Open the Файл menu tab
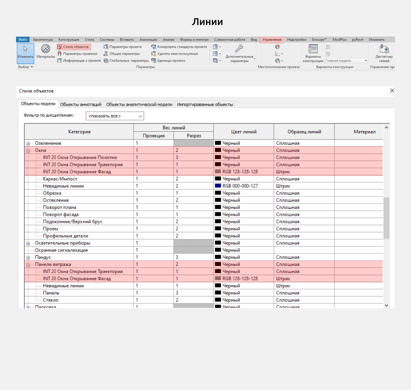This screenshot has height=390, width=411. click(x=23, y=39)
